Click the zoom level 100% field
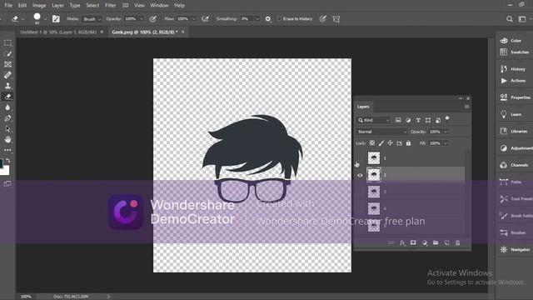Screen dimensions: 533x300 tap(26, 297)
